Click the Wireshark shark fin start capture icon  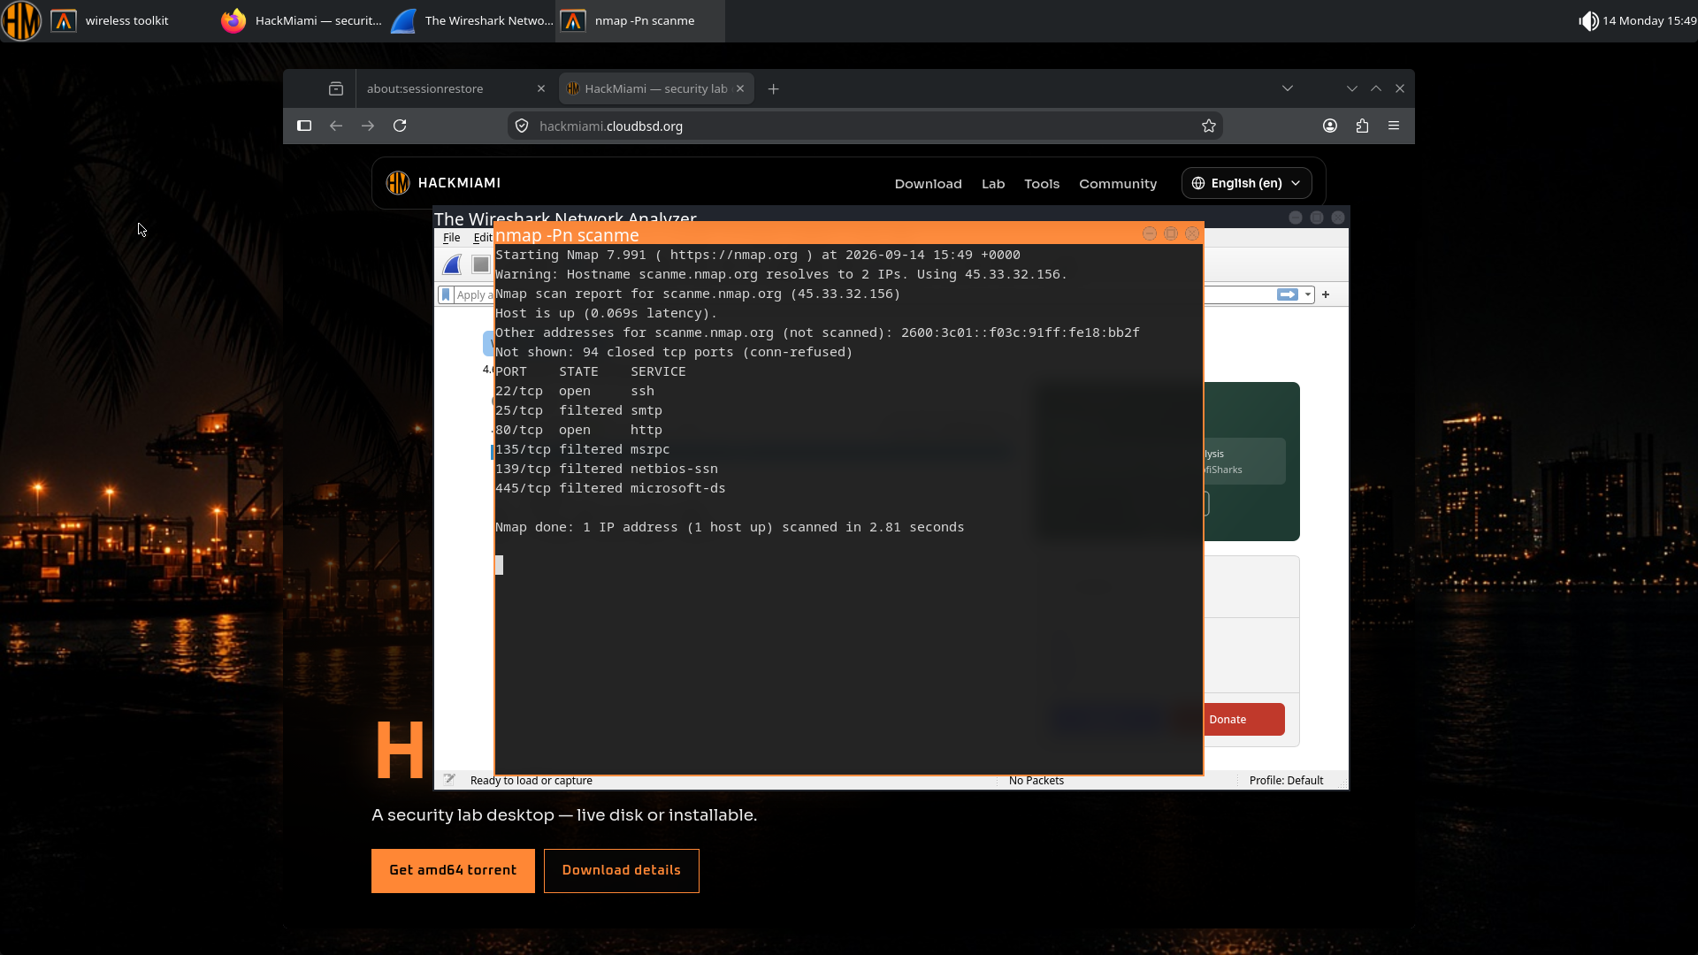pos(452,264)
